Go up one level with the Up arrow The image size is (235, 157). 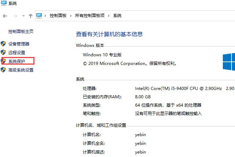[31, 16]
